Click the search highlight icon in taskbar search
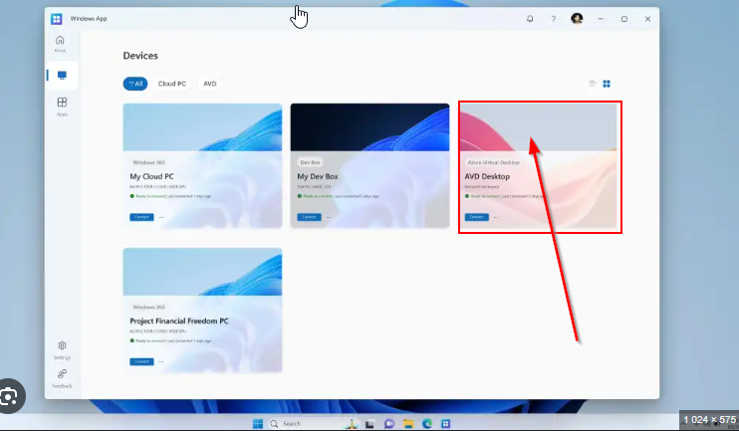The width and height of the screenshot is (739, 431). tap(352, 423)
